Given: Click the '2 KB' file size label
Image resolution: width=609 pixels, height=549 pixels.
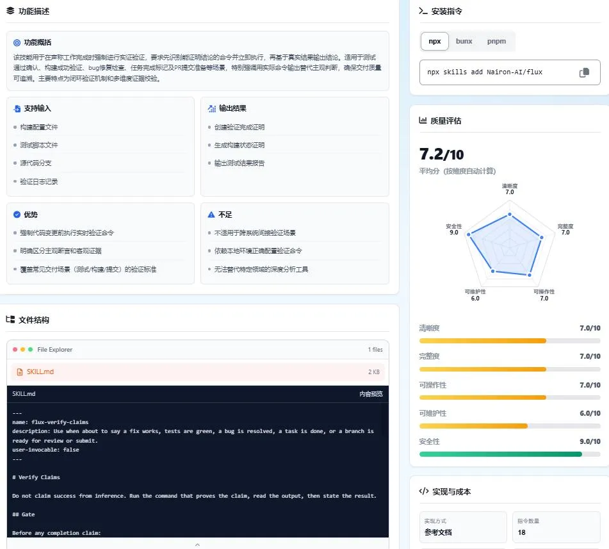Looking at the screenshot, I should click(x=373, y=372).
